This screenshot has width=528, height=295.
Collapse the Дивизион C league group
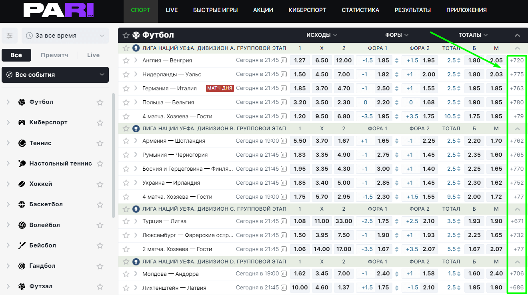tap(517, 209)
